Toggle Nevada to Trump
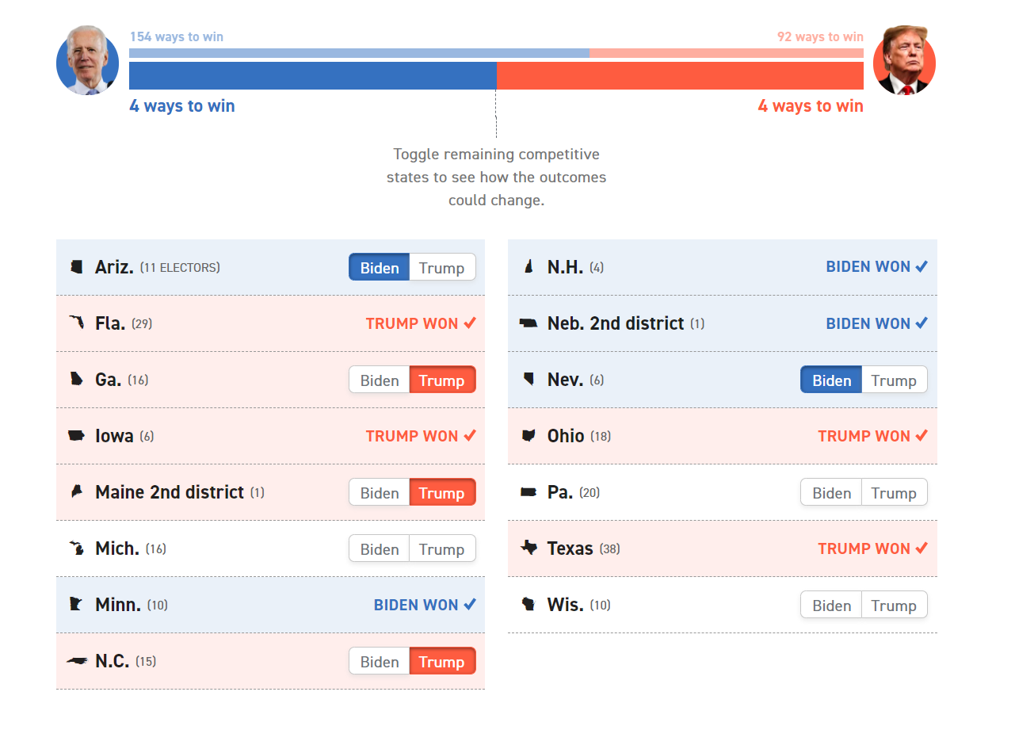 [x=893, y=380]
